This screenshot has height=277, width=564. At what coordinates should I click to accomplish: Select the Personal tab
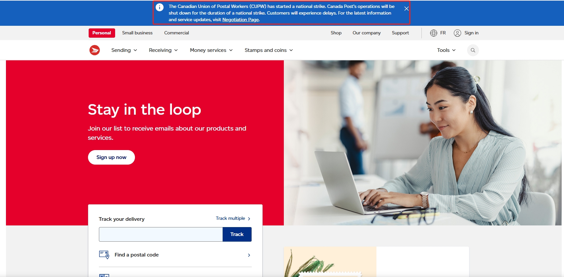click(x=102, y=33)
